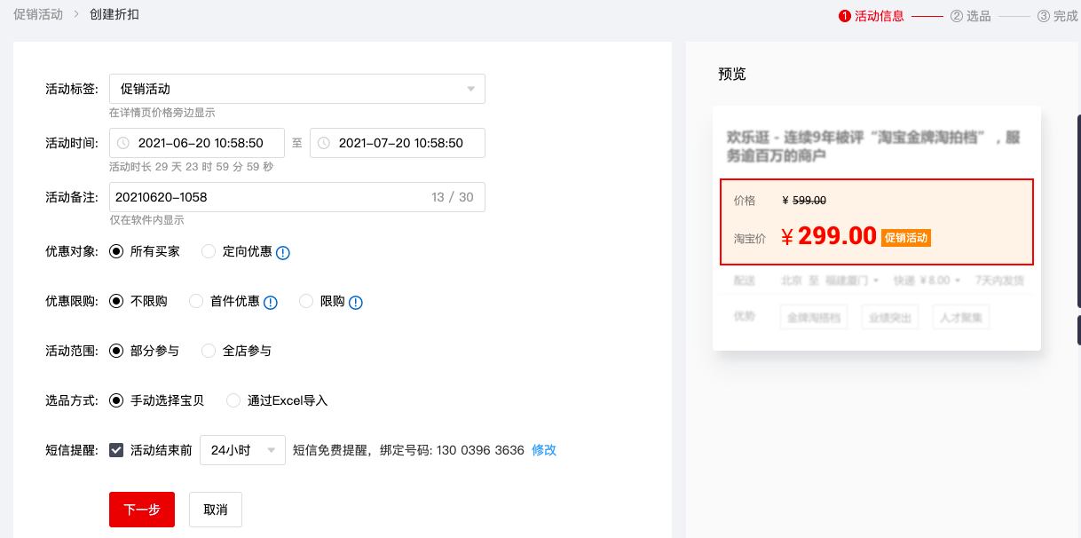Click info icon beside 首件优惠
This screenshot has height=538, width=1081.
point(271,302)
